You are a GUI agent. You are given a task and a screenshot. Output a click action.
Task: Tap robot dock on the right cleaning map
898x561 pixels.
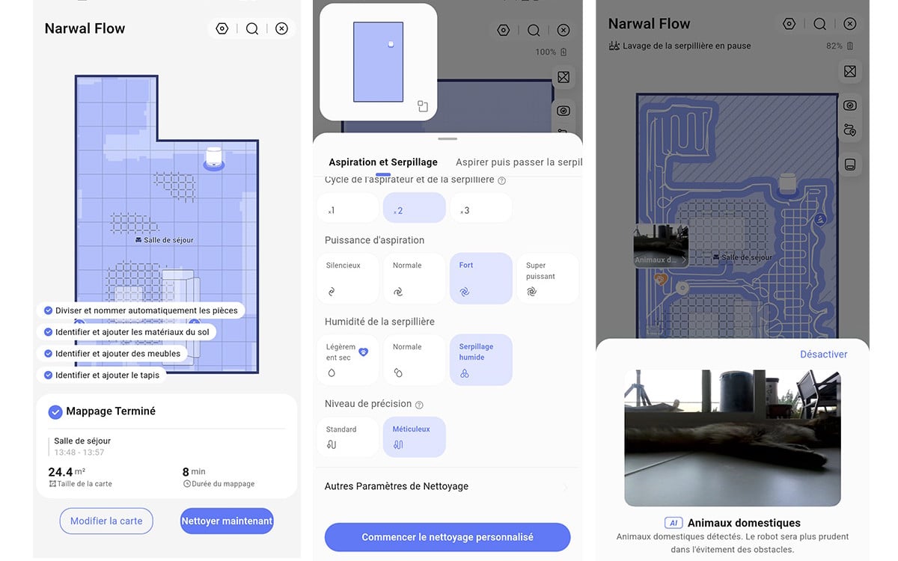(787, 184)
